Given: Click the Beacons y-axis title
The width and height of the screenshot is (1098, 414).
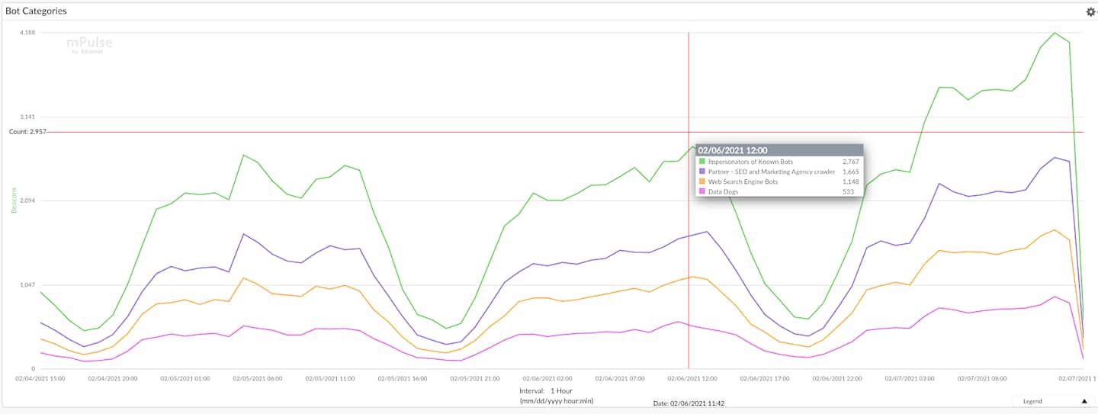Looking at the screenshot, I should (13, 201).
